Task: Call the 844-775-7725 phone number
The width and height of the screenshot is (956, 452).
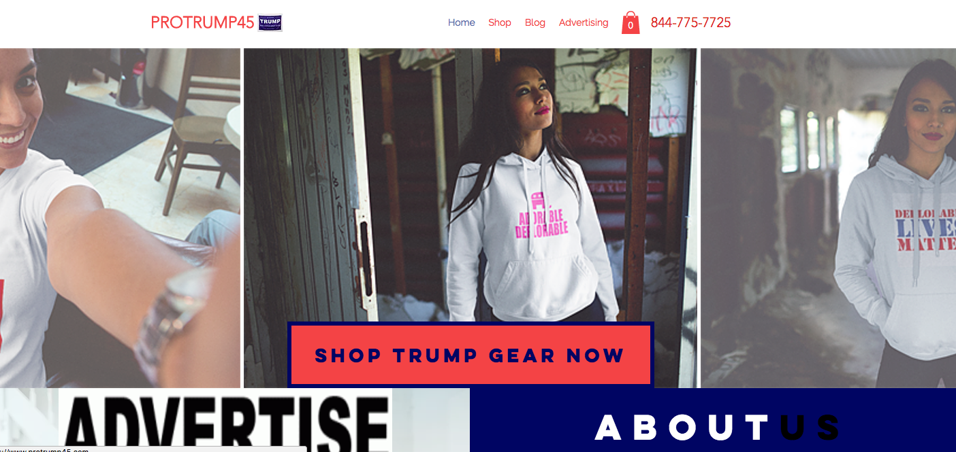Action: [x=690, y=22]
